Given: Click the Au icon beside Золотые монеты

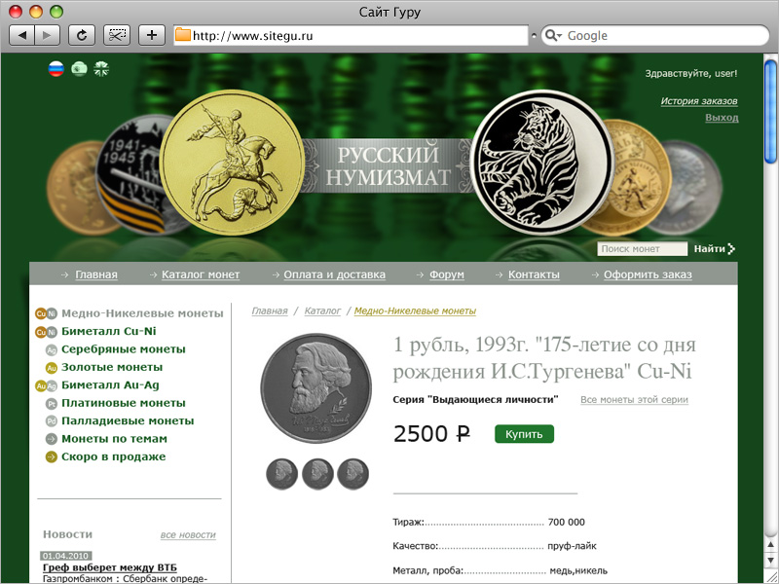Looking at the screenshot, I should tap(52, 368).
